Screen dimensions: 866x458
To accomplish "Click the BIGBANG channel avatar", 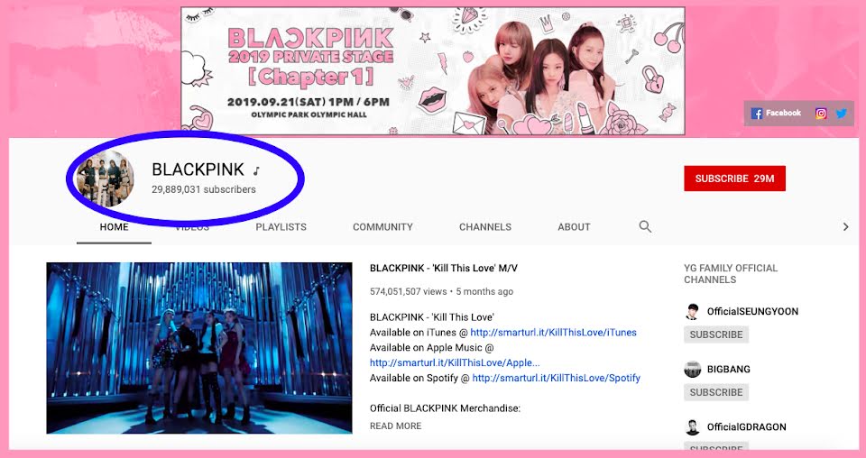I will pos(693,369).
